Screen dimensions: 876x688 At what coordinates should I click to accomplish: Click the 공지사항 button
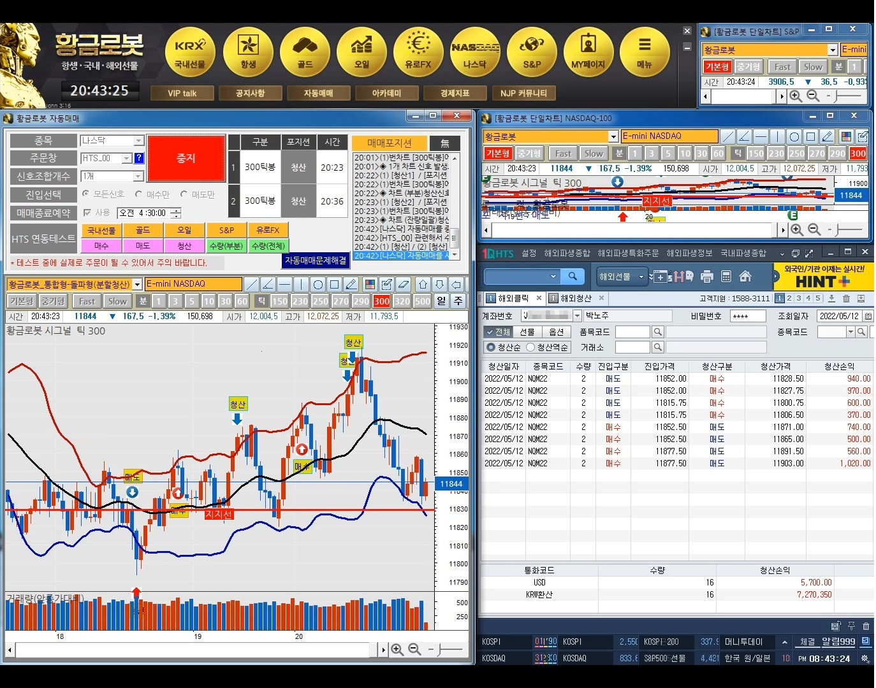pos(250,93)
